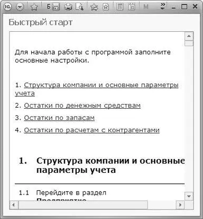This screenshot has width=203, height=219.
Task: Open the Favorites star icon
Action: pos(34,7)
